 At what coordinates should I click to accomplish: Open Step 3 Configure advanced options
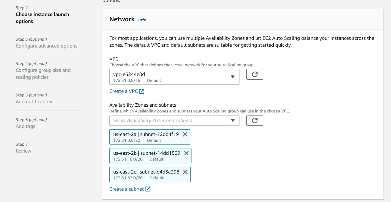point(46,46)
